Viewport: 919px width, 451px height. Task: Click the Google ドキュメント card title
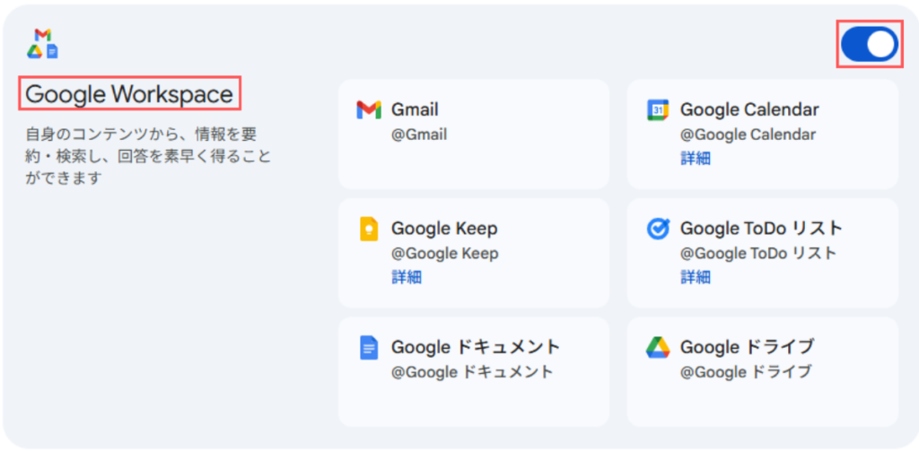pyautogui.click(x=476, y=348)
